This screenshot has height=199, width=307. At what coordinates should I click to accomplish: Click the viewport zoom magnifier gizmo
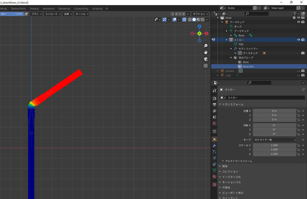pos(206,46)
